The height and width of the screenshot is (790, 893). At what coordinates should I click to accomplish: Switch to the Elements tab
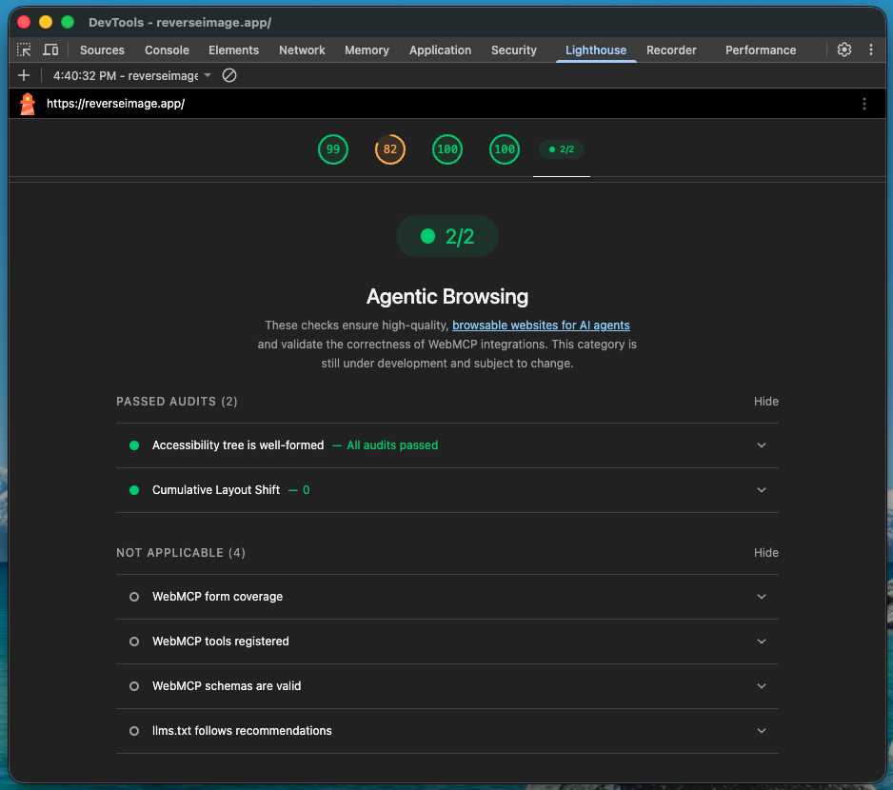point(233,50)
